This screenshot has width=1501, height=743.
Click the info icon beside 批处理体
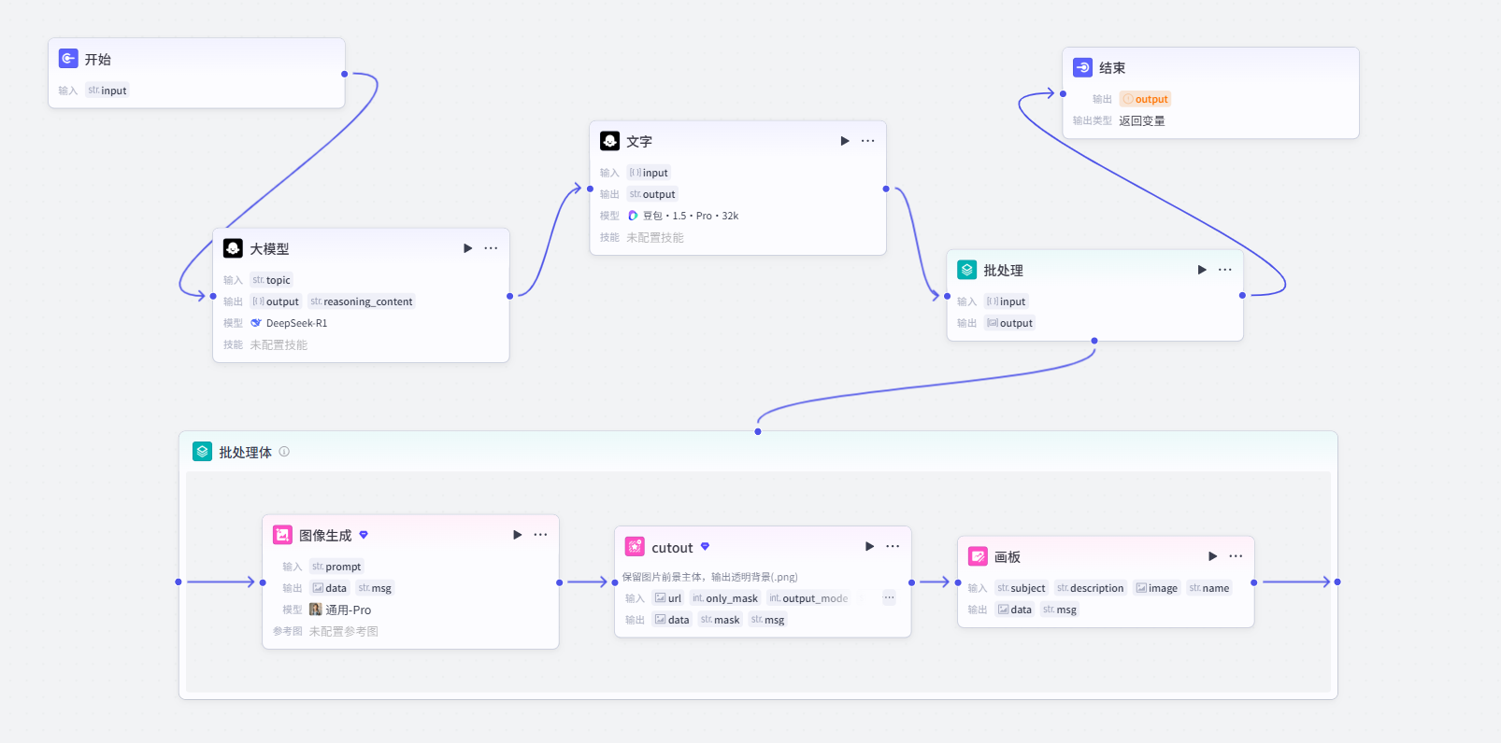click(x=284, y=452)
